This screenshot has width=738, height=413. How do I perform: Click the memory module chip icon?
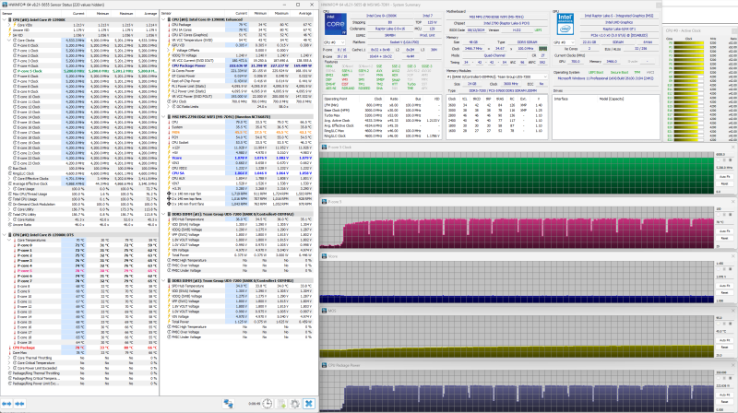(x=542, y=49)
